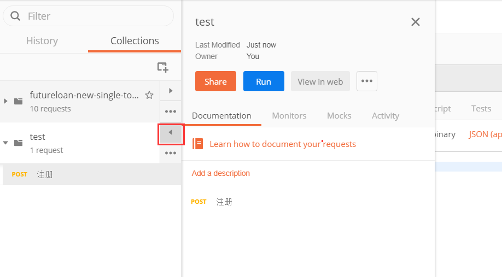Switch to the History tab
Screen dimensions: 502x277
pyautogui.click(x=42, y=41)
